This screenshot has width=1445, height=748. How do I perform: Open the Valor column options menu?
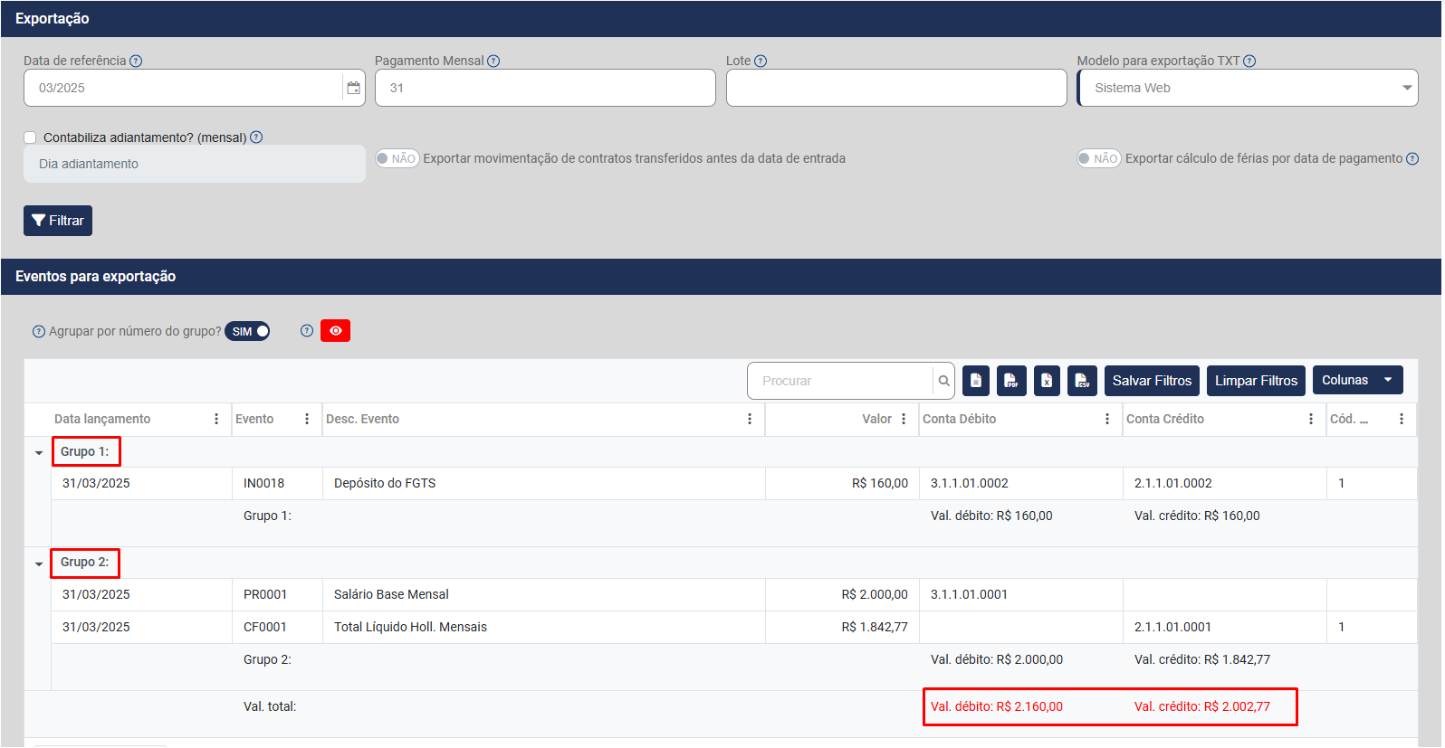[904, 419]
